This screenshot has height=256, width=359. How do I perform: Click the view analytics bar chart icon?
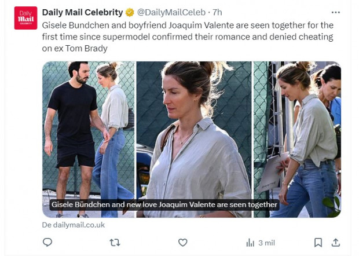coord(250,243)
